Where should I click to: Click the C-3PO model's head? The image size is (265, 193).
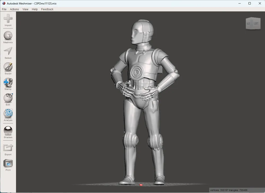[142, 32]
